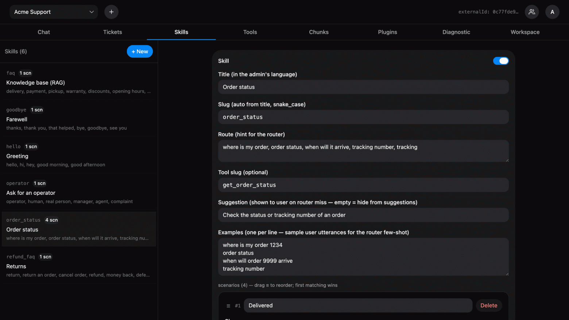Create a skill with the New button

(140, 51)
